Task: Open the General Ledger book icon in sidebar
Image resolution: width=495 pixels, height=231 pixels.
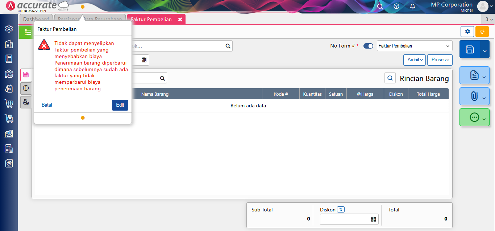Action: (9, 59)
